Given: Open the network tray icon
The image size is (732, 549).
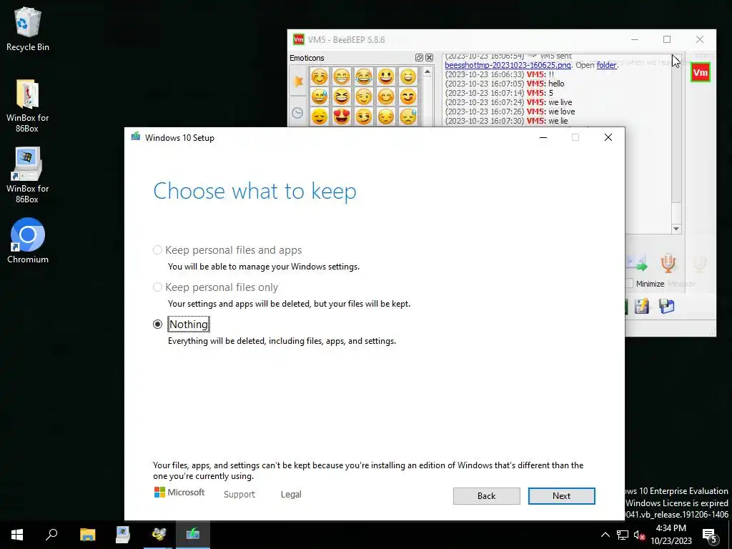Looking at the screenshot, I should [x=623, y=535].
